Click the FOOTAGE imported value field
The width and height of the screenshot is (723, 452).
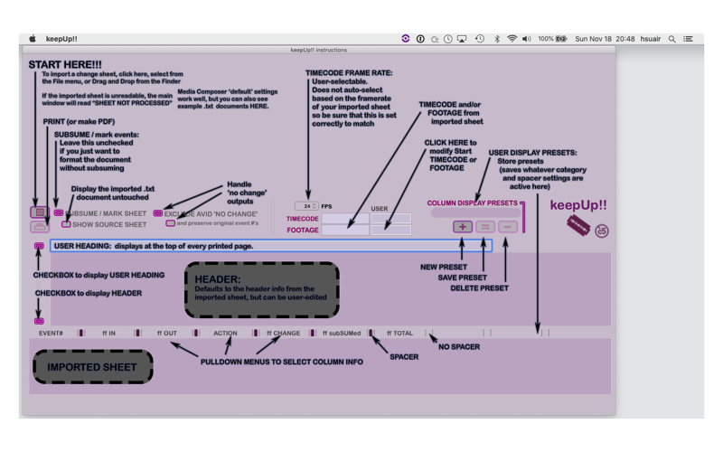click(x=345, y=230)
